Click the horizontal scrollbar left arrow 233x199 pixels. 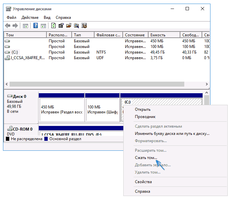(7, 84)
